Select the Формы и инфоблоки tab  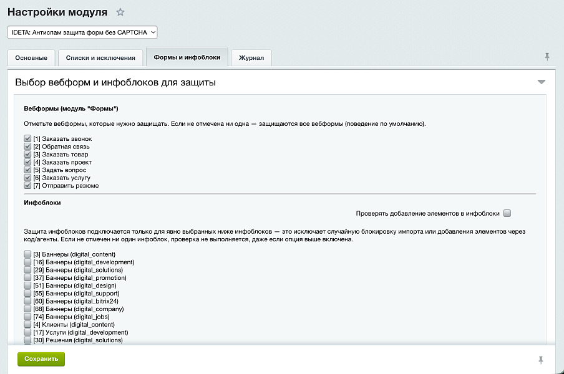187,57
